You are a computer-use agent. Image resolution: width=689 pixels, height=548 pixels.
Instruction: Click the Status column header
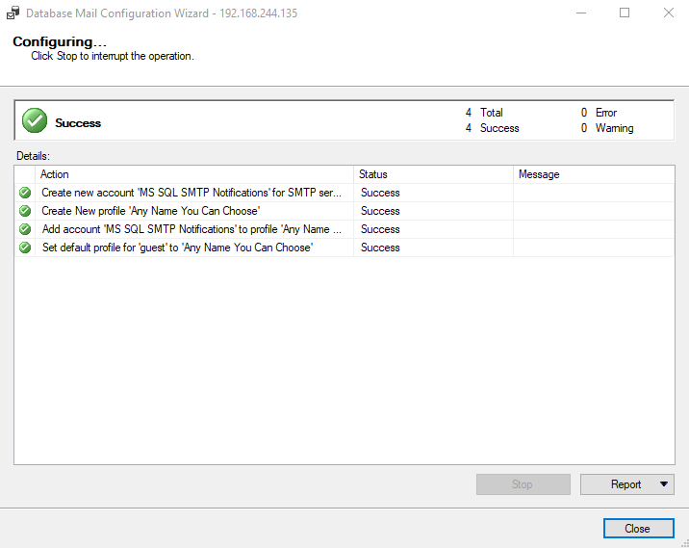click(433, 174)
